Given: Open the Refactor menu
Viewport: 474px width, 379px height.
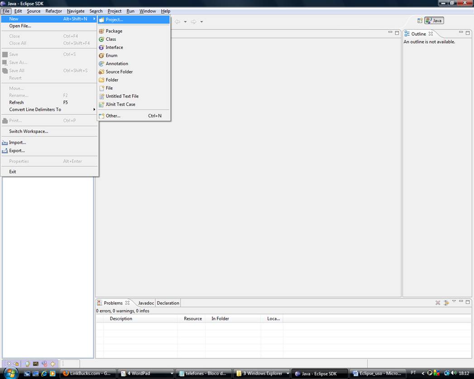Looking at the screenshot, I should (x=53, y=11).
